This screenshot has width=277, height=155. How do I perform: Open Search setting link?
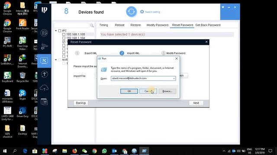coord(150,12)
